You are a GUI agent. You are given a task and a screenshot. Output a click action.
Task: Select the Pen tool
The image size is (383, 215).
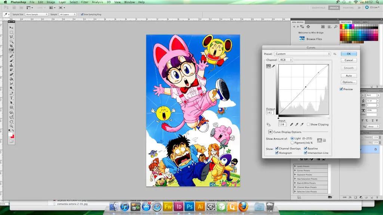pos(11,93)
